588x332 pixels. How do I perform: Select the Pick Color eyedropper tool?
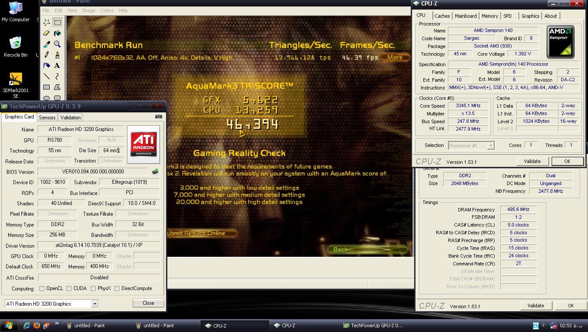click(47, 44)
